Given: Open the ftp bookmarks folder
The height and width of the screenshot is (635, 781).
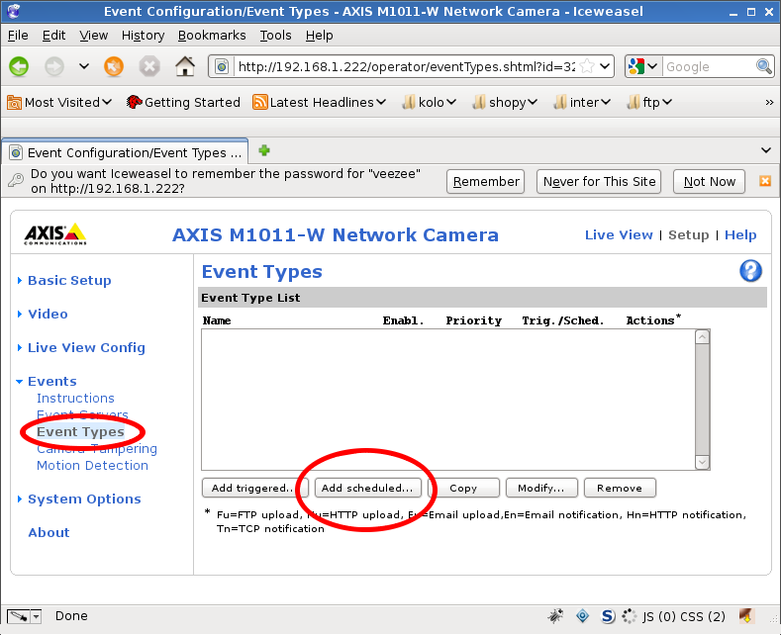Looking at the screenshot, I should coord(649,102).
